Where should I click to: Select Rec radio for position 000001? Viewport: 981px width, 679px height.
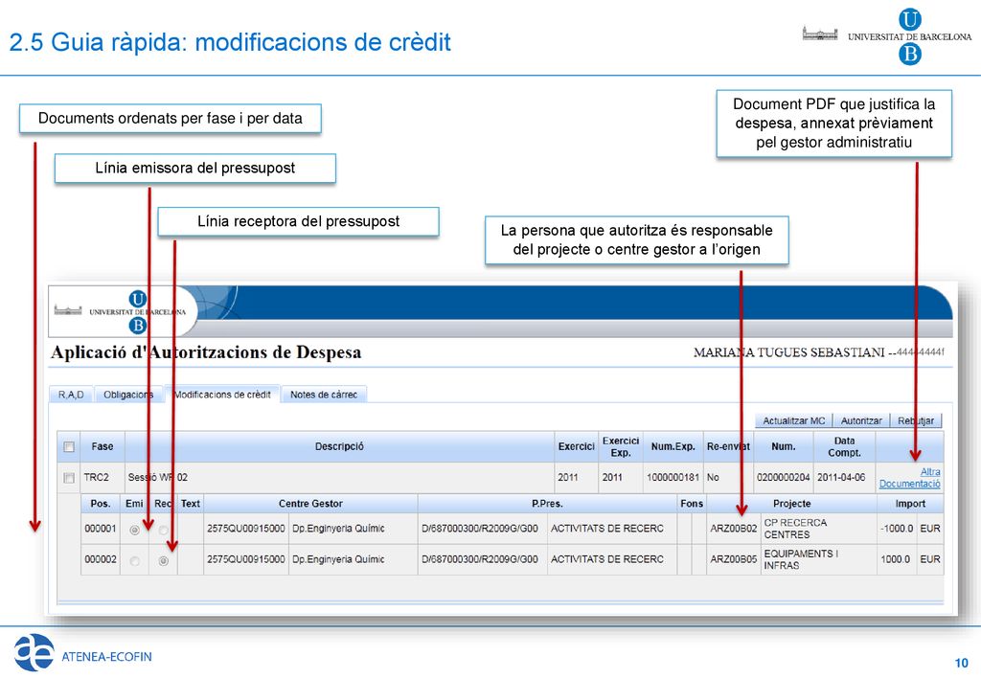pos(163,530)
